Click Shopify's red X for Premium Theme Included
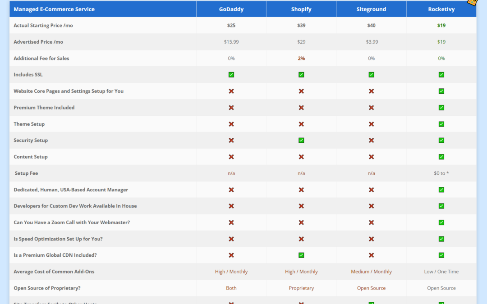The width and height of the screenshot is (487, 304). (x=301, y=107)
